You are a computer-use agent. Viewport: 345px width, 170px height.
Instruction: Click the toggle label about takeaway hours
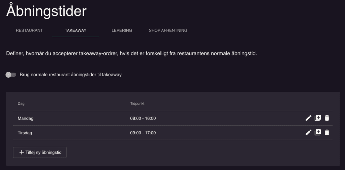tap(71, 75)
